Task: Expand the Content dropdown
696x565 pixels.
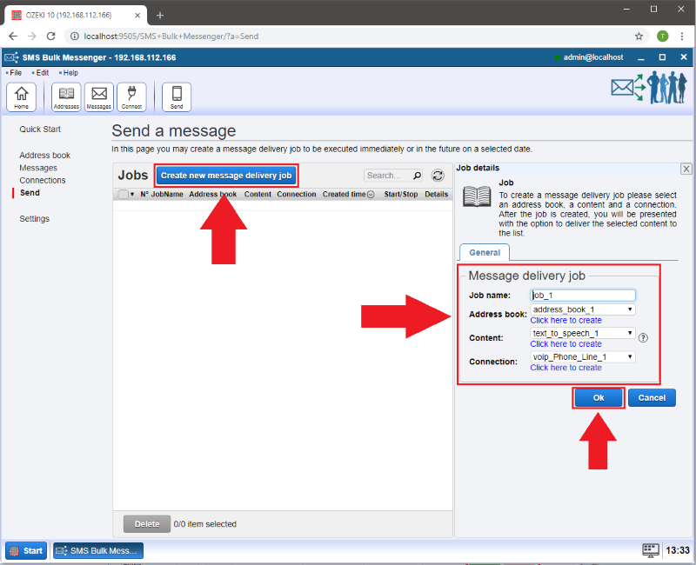Action: tap(583, 333)
